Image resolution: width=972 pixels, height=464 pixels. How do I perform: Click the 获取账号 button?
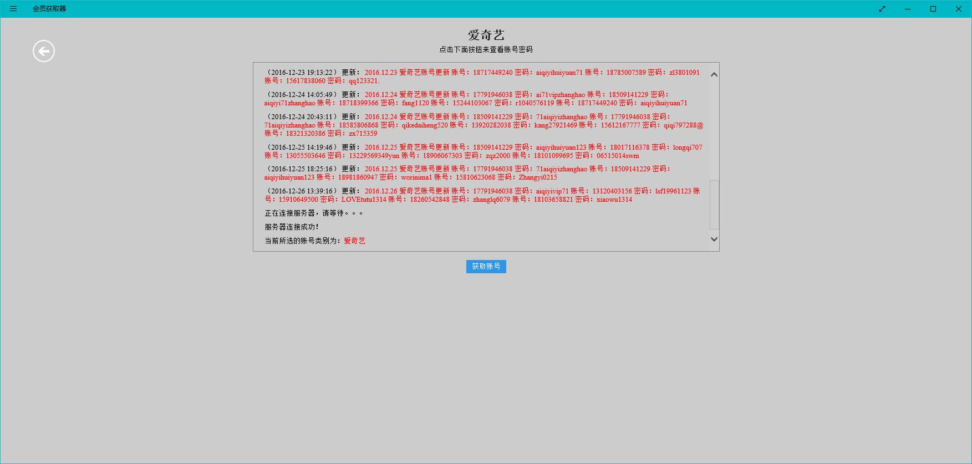486,267
